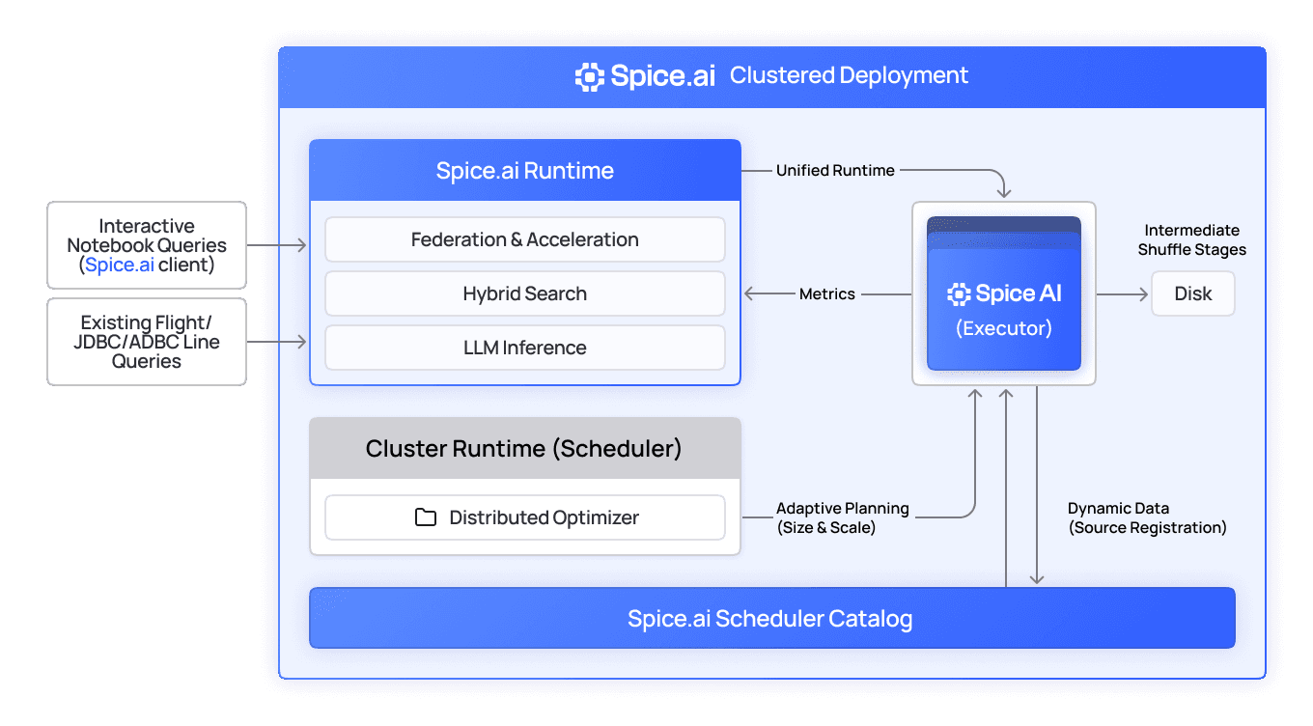Image resolution: width=1313 pixels, height=726 pixels.
Task: Click the Existing Flight/JDBC/ADBC Line Queries box
Action: click(x=147, y=342)
